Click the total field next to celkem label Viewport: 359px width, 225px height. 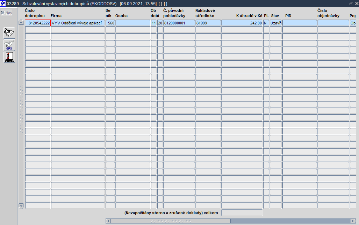coord(242,213)
